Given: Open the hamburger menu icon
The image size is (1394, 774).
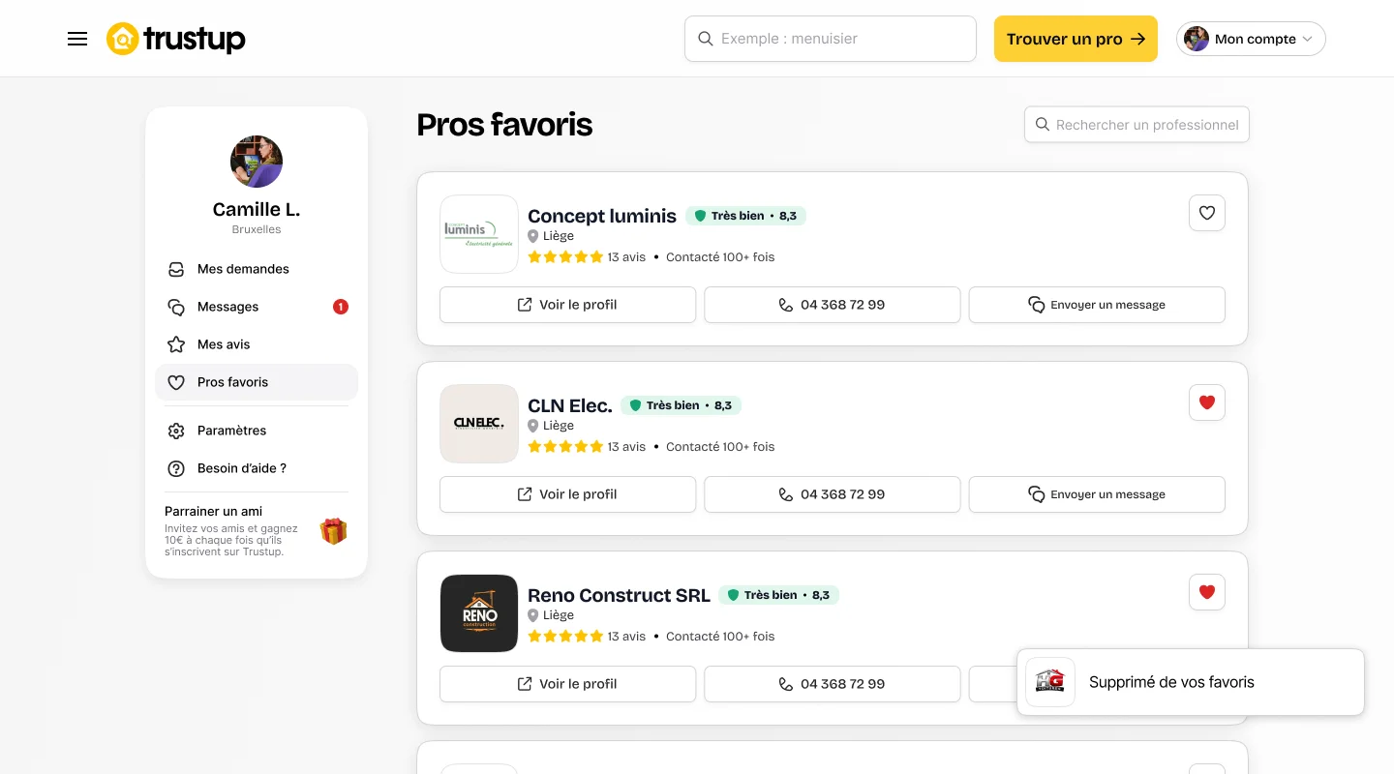Looking at the screenshot, I should click(77, 39).
